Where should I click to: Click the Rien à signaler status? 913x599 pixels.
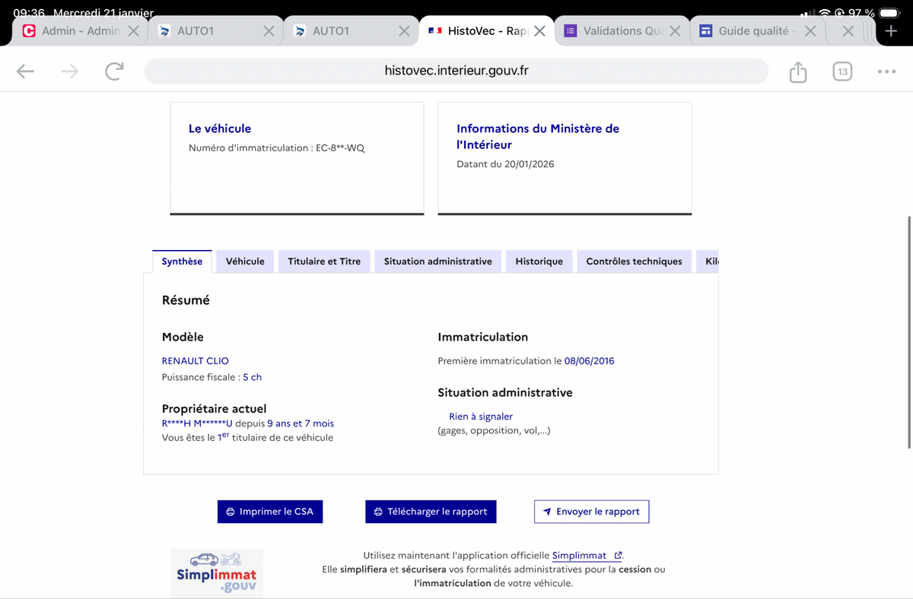[x=481, y=416]
